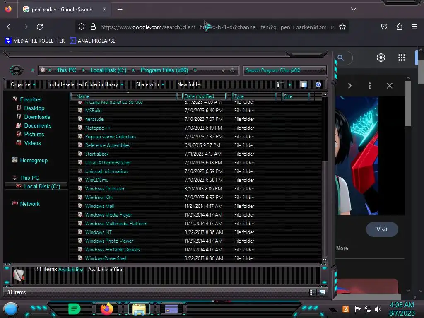Select the StartIsBack folder
This screenshot has width=424, height=318.
(x=97, y=154)
